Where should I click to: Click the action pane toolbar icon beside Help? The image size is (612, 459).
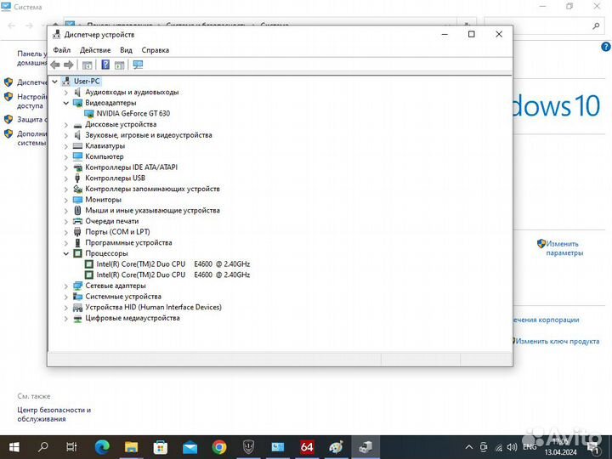120,65
